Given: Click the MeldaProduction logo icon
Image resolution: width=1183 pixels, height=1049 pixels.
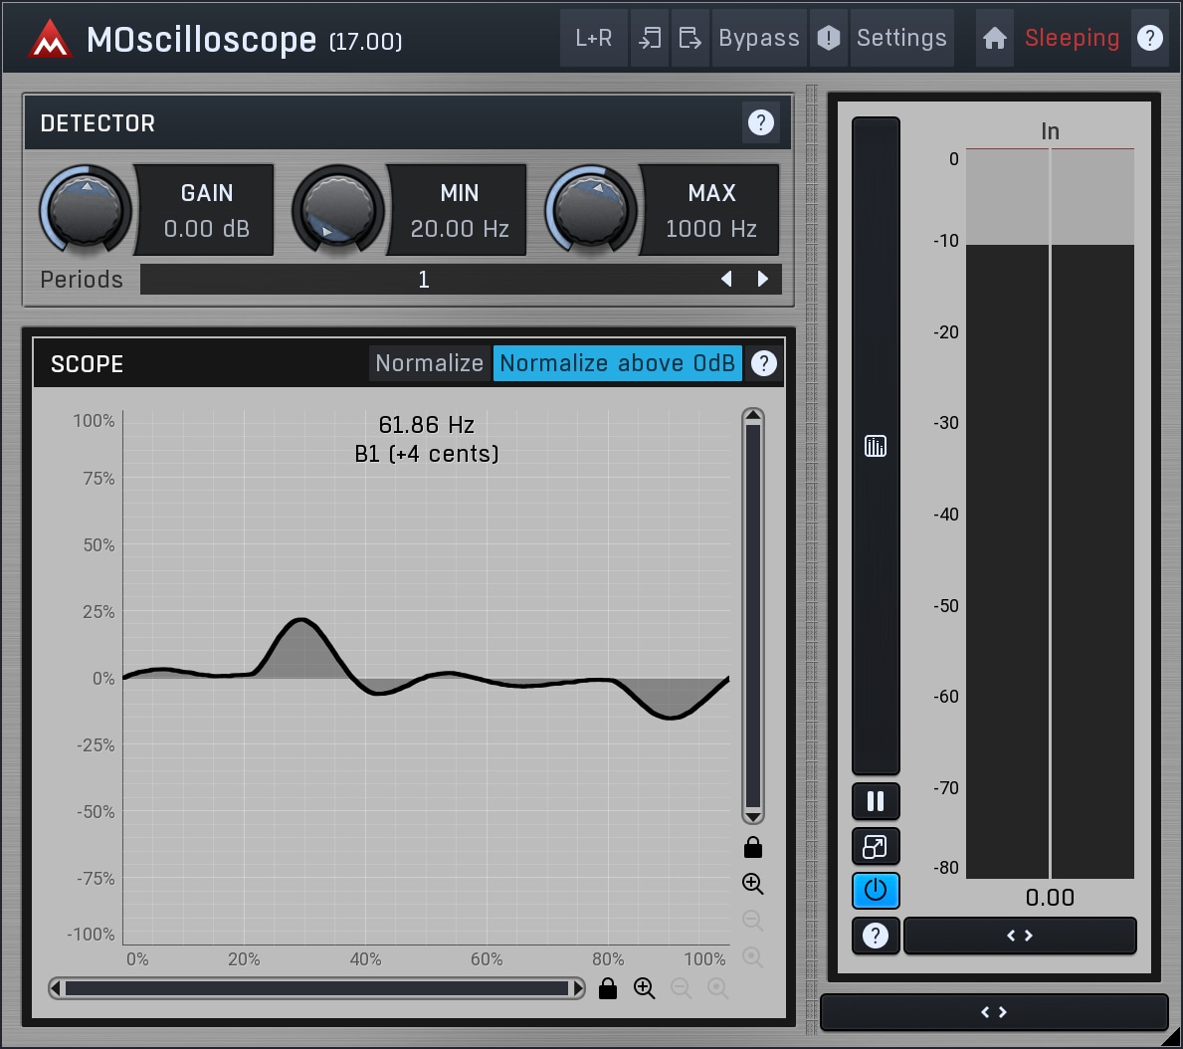Looking at the screenshot, I should [x=50, y=39].
